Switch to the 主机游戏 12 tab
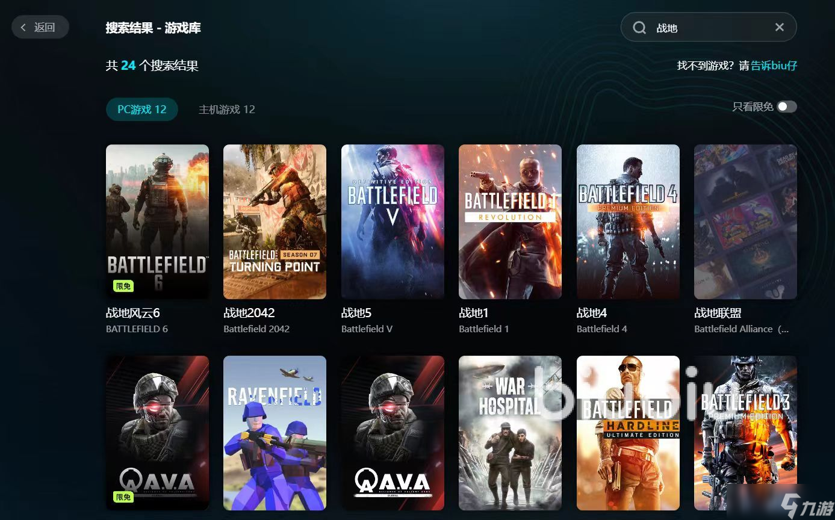The height and width of the screenshot is (520, 835). [227, 110]
